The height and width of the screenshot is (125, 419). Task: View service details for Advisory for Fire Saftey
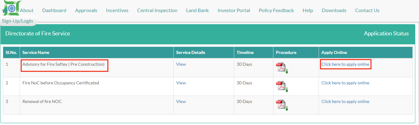pos(181,64)
